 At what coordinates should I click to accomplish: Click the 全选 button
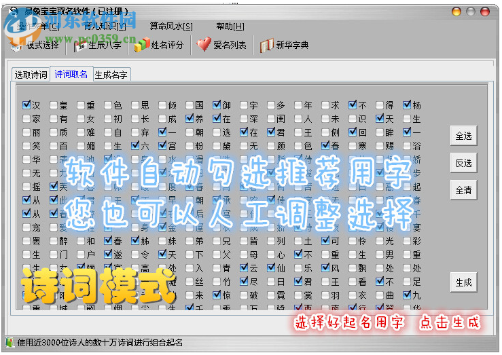click(x=463, y=136)
